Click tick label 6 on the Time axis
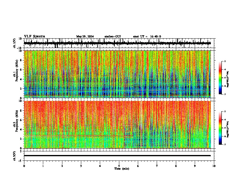This screenshot has width=241, height=186. [138, 166]
